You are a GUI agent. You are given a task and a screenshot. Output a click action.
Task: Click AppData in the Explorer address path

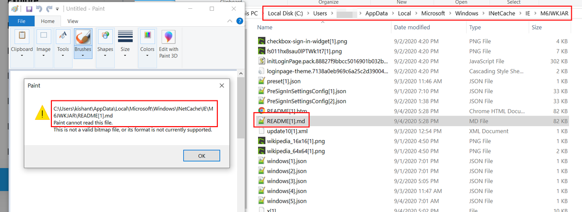click(x=377, y=13)
